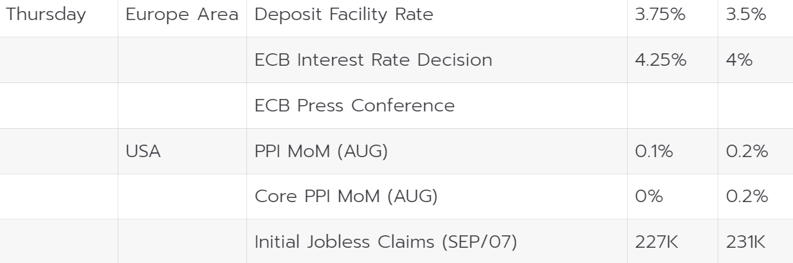793x263 pixels.
Task: Click the 4% ECB rate value
Action: click(x=740, y=60)
